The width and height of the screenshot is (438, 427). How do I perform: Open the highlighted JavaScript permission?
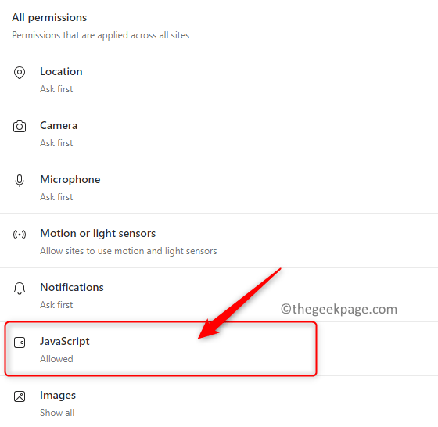coord(160,349)
